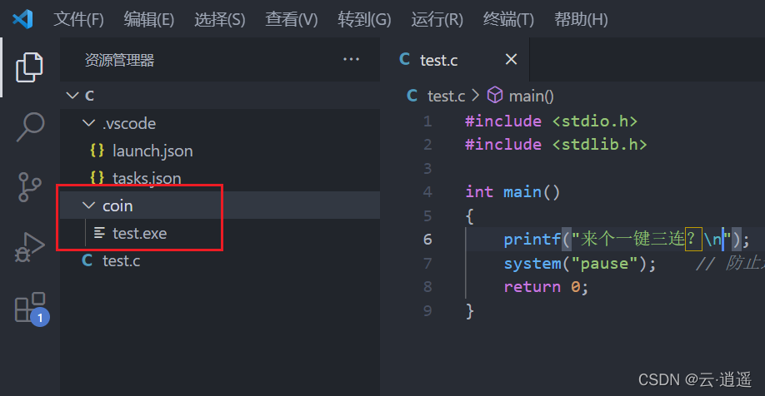The height and width of the screenshot is (396, 765).
Task: Click the launch.json file braces icon
Action: tap(97, 150)
